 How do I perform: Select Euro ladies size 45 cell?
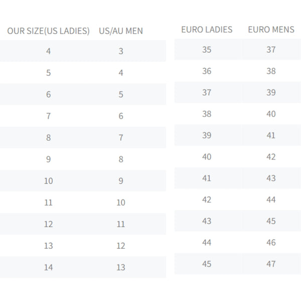207,264
